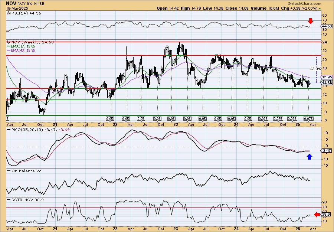Click the "RSI(14) 44.56" indicator label

coord(26,13)
